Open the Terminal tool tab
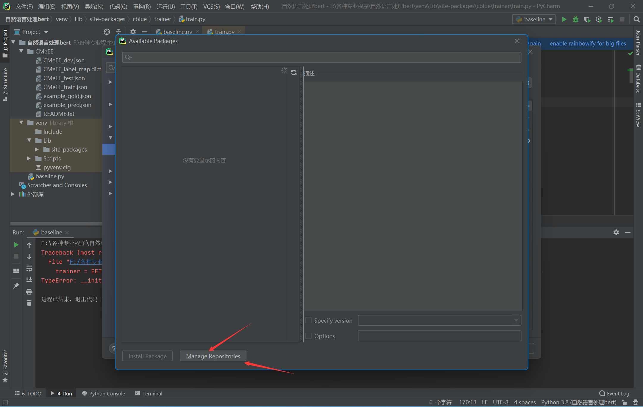Viewport: 643px width, 407px height. (x=149, y=393)
